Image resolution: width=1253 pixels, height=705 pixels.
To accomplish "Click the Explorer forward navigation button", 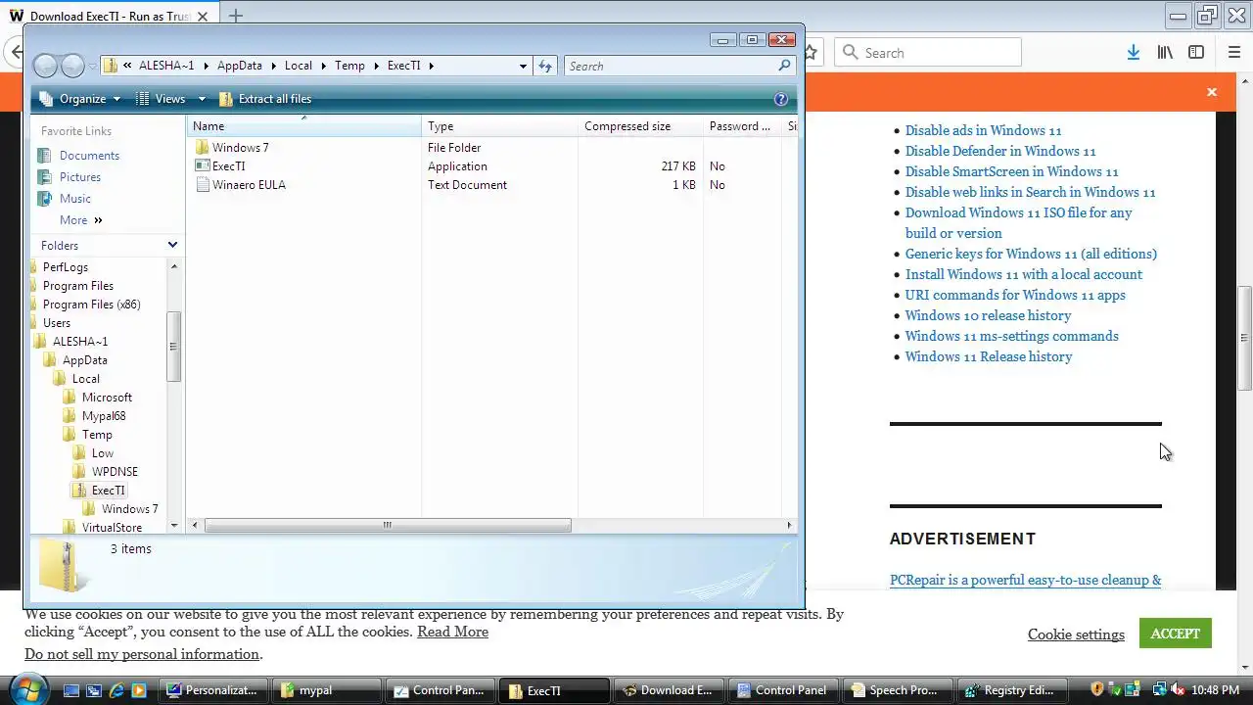I will point(72,66).
